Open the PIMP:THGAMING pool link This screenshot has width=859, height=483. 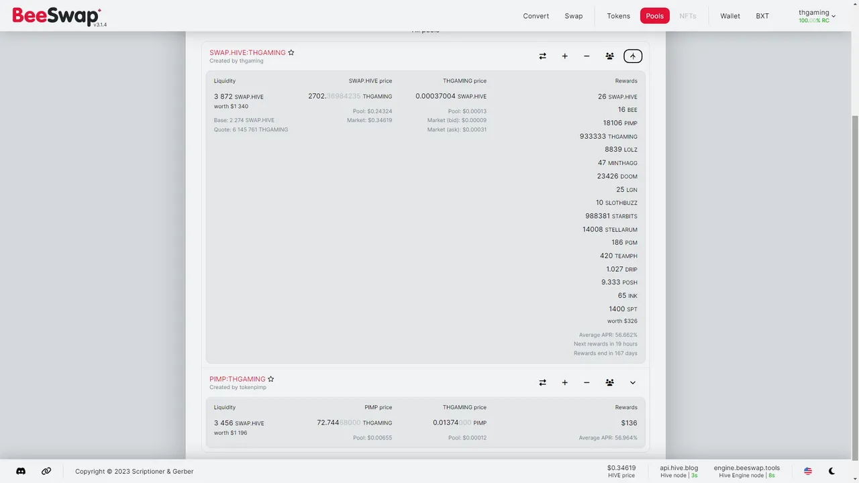click(x=238, y=379)
